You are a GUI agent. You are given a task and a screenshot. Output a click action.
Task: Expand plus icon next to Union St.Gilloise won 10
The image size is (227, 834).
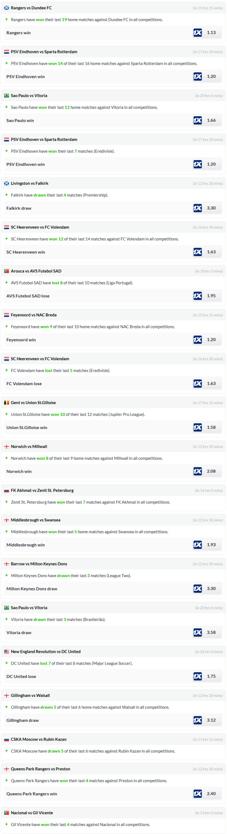pyautogui.click(x=6, y=414)
